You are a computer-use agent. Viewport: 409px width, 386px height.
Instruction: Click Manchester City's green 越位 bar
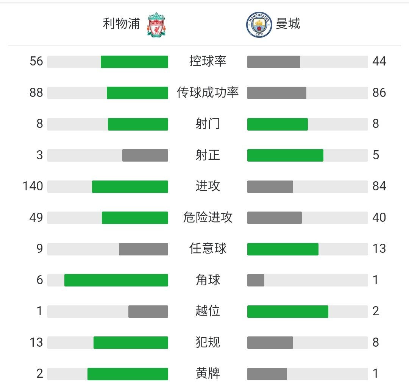pyautogui.click(x=288, y=311)
